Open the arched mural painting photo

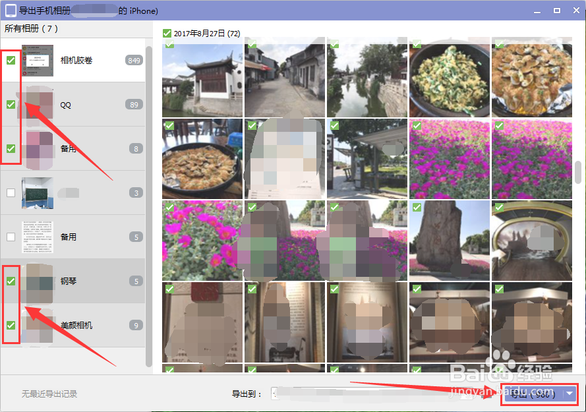pos(532,241)
